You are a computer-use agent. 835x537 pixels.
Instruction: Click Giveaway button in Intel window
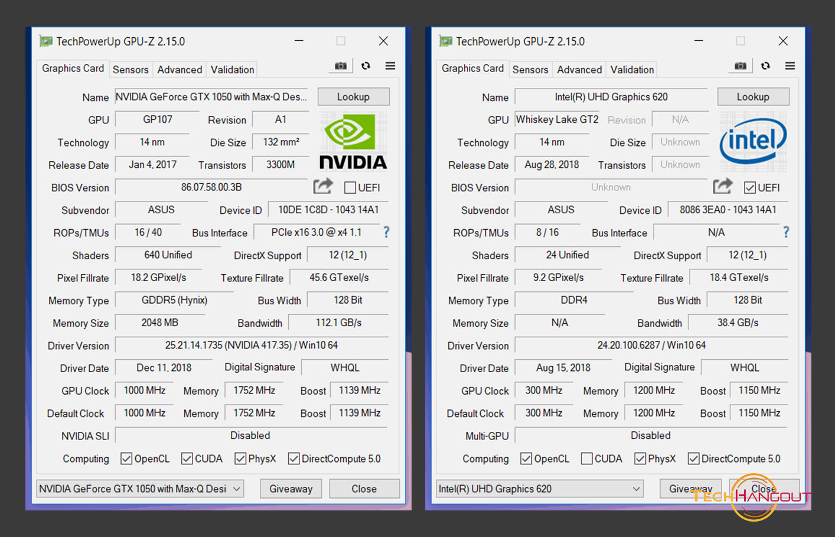click(x=690, y=489)
